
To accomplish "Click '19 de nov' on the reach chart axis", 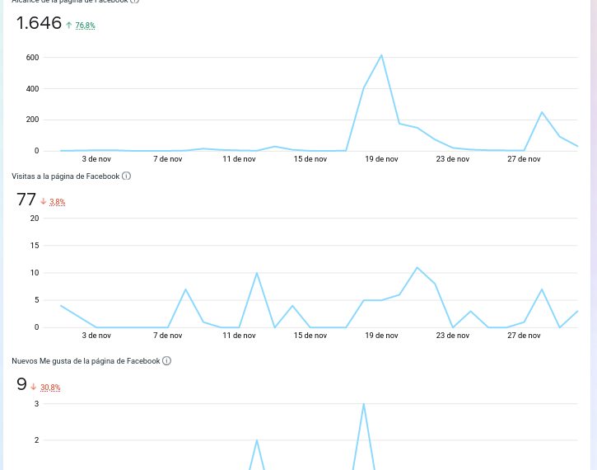I will (x=381, y=159).
